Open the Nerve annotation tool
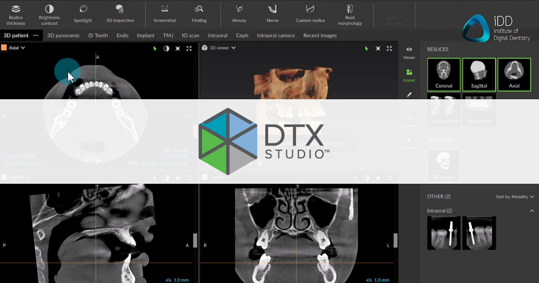This screenshot has width=539, height=283. (272, 13)
